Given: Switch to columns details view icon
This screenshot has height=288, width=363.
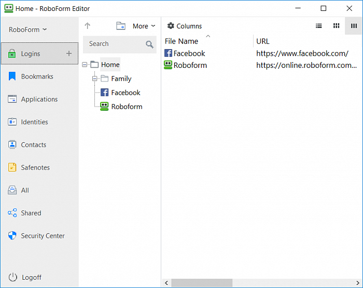Looking at the screenshot, I should tap(354, 26).
